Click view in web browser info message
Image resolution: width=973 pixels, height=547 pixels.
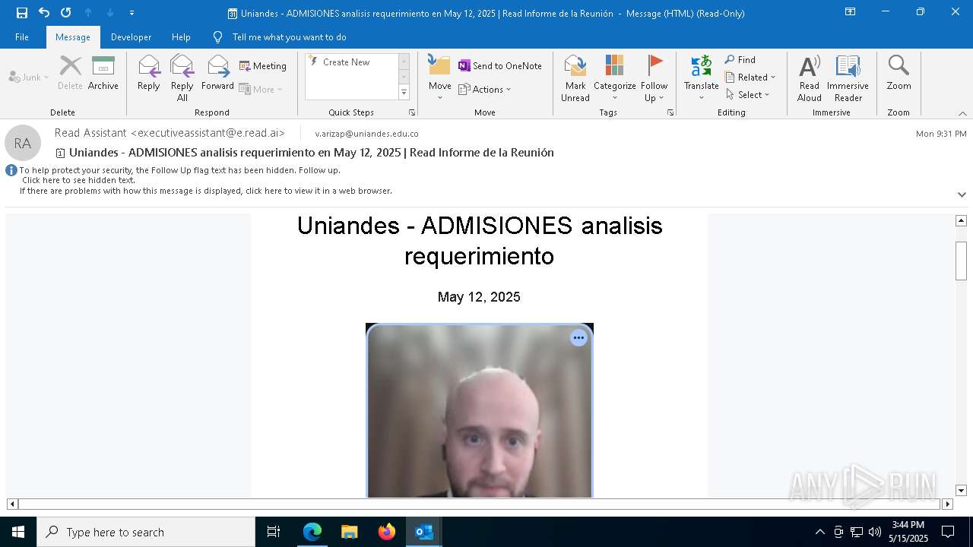[x=206, y=191]
